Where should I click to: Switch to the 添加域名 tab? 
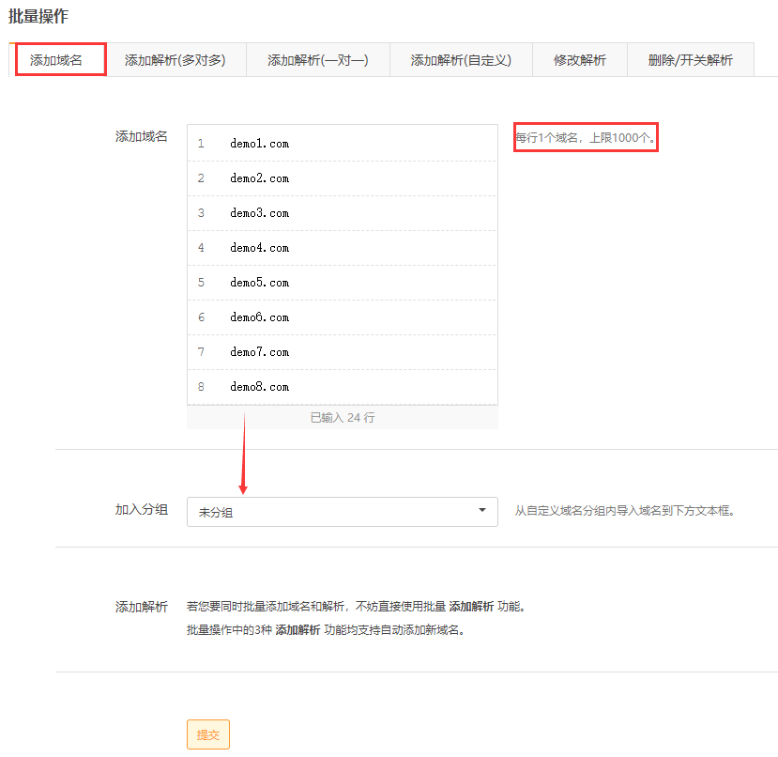[x=56, y=60]
